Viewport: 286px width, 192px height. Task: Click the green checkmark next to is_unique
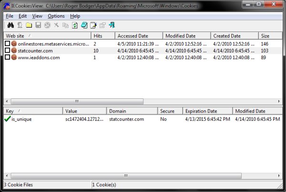(7, 119)
